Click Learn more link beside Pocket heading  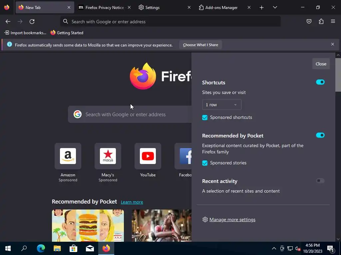pos(132,202)
